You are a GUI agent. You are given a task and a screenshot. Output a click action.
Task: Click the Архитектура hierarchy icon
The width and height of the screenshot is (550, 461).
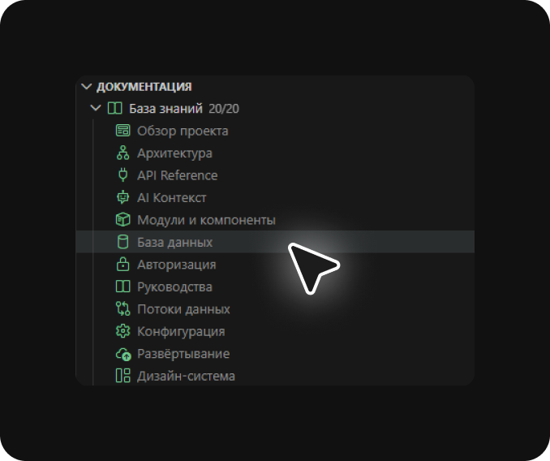tap(122, 153)
